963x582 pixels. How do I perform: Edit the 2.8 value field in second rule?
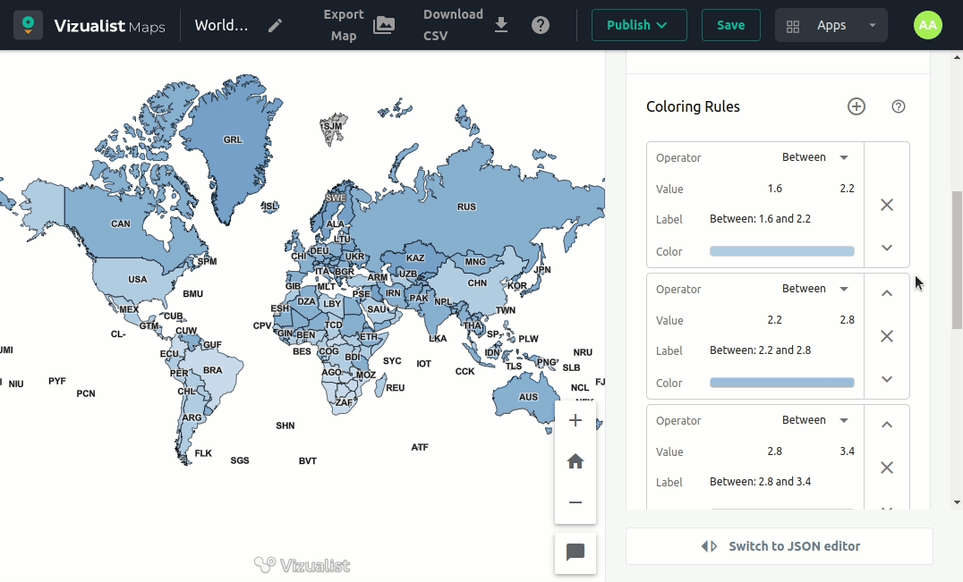847,320
